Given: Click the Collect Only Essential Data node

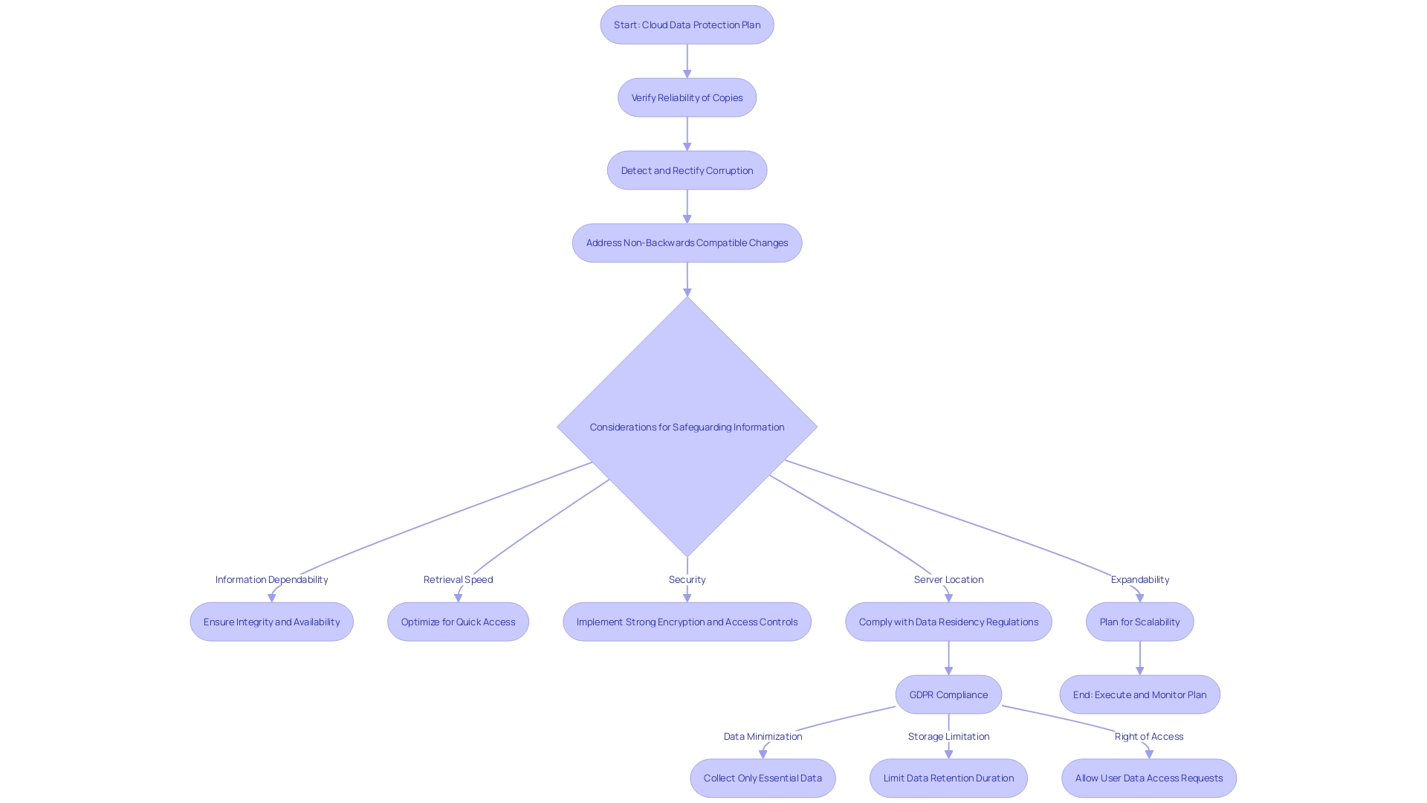Looking at the screenshot, I should [763, 778].
